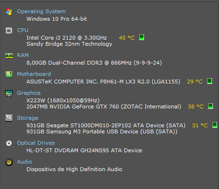Click the green temperature indicator beside CPU

(142, 37)
